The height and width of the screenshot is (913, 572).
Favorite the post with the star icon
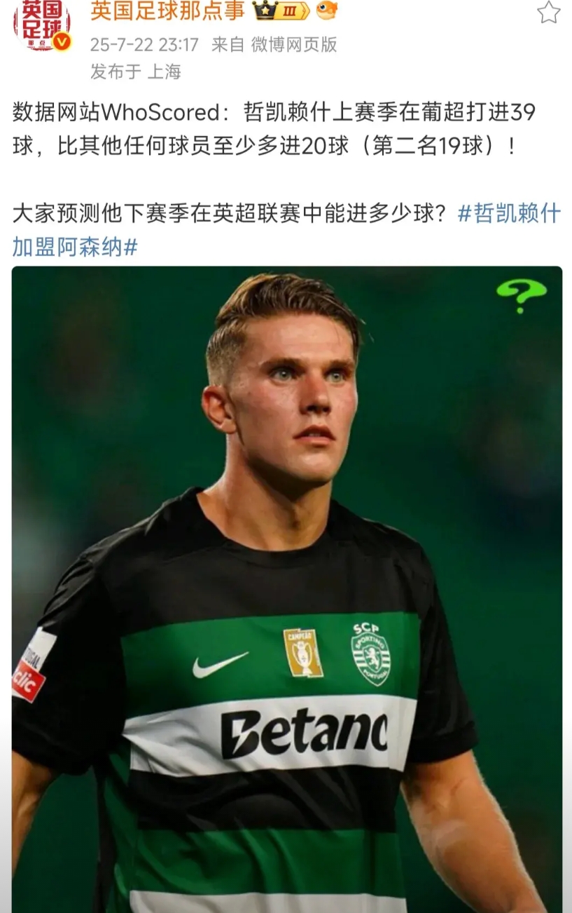[x=548, y=12]
